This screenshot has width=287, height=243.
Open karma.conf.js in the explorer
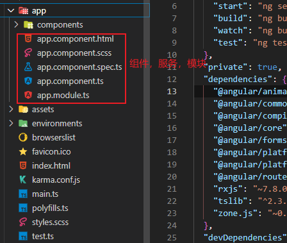56,180
